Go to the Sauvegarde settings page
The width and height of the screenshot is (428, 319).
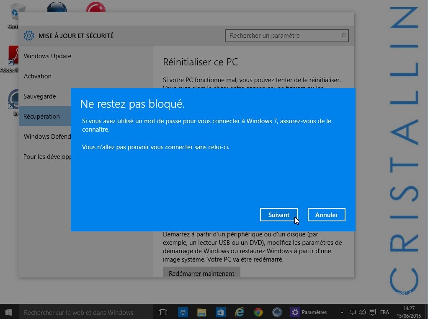point(40,96)
